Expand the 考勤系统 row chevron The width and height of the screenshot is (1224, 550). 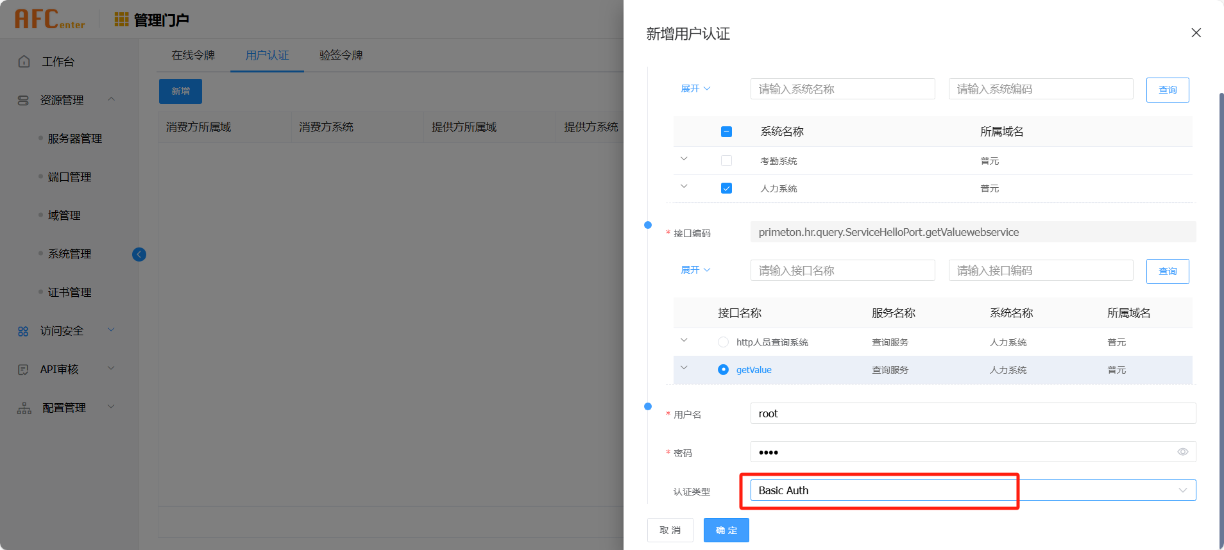tap(684, 159)
